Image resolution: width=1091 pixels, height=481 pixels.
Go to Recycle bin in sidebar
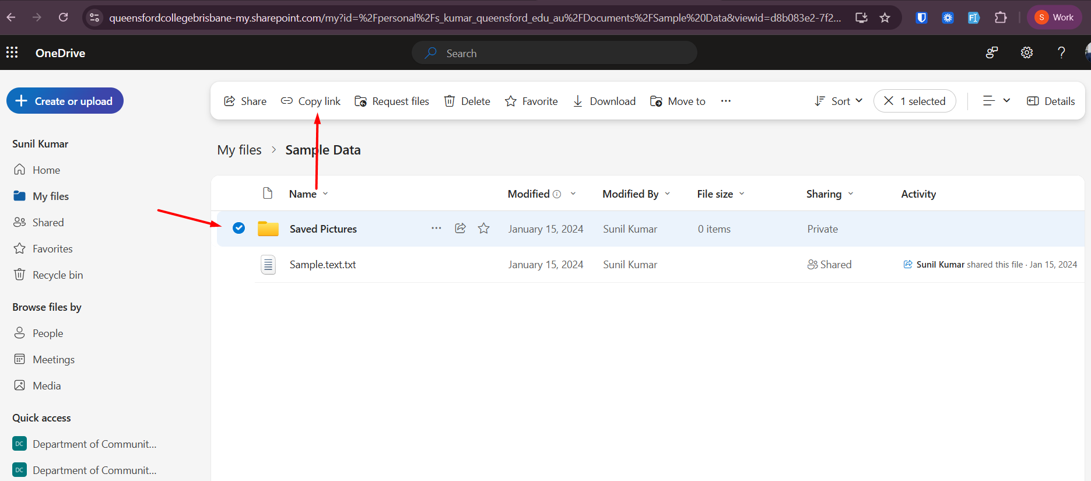[x=57, y=275]
